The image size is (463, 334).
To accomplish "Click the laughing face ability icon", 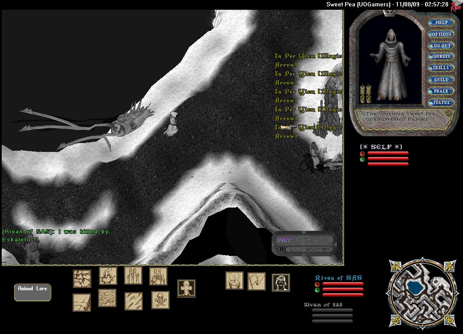I will [x=281, y=283].
